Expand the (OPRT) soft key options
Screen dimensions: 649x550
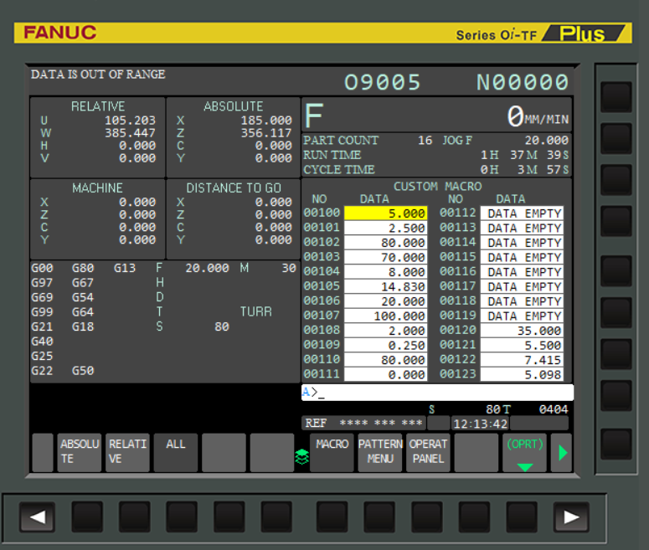(x=524, y=452)
